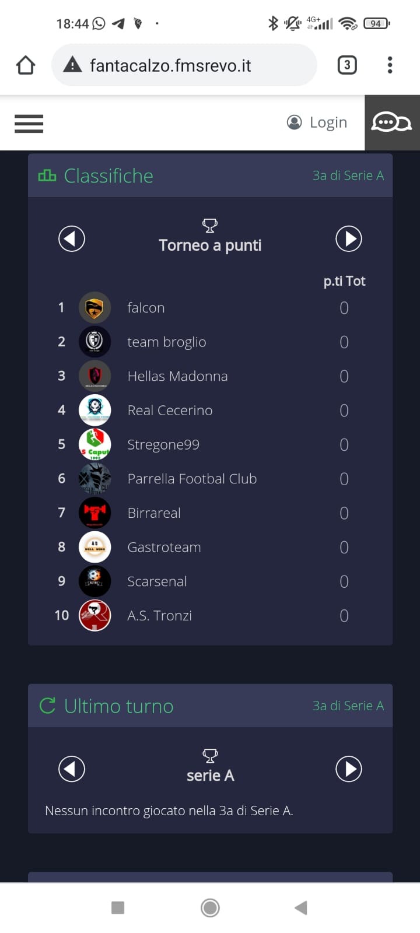This screenshot has width=420, height=933.
Task: Tap the Birrareal red team logo
Action: [94, 513]
